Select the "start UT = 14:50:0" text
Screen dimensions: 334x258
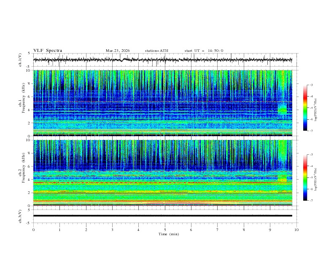[x=204, y=51]
